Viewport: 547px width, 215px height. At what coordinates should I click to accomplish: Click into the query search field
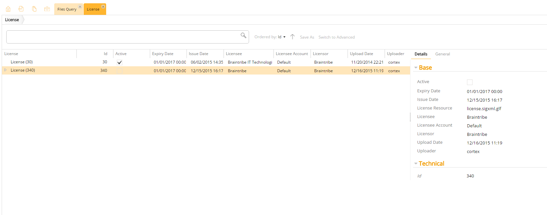pos(122,37)
